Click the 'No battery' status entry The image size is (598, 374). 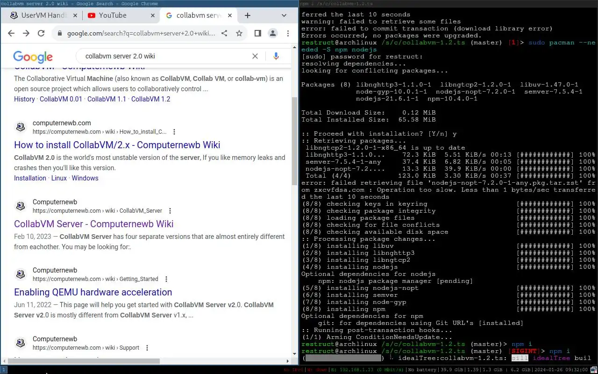click(x=422, y=370)
